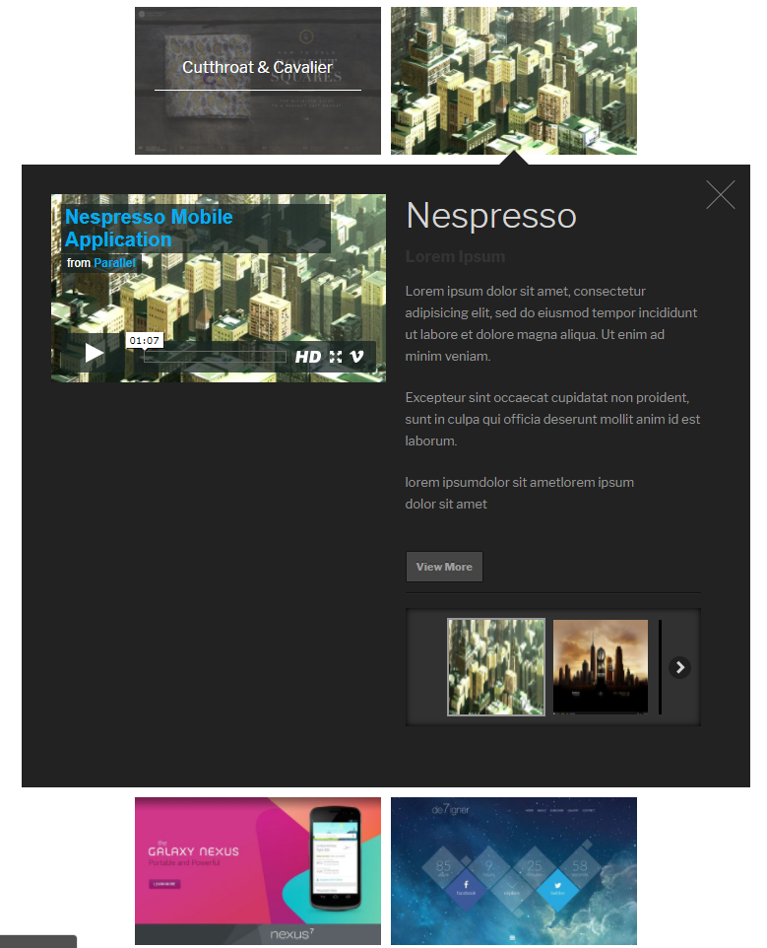Click paragraph starting 'Excepteur sint occaecat'

point(552,419)
